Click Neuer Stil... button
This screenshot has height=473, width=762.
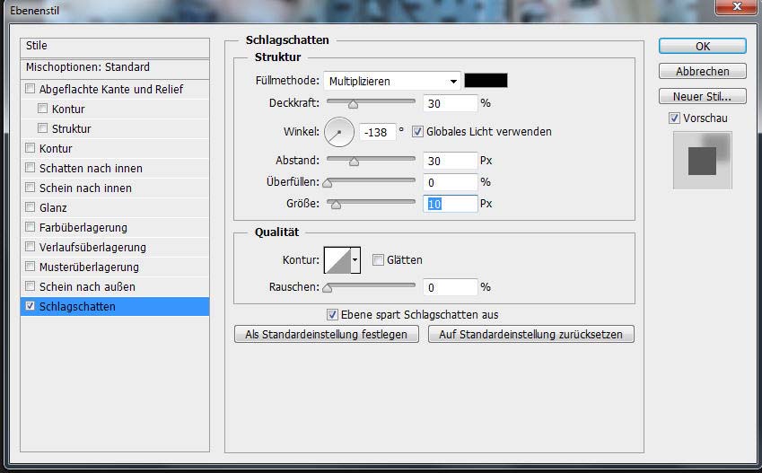(x=702, y=97)
